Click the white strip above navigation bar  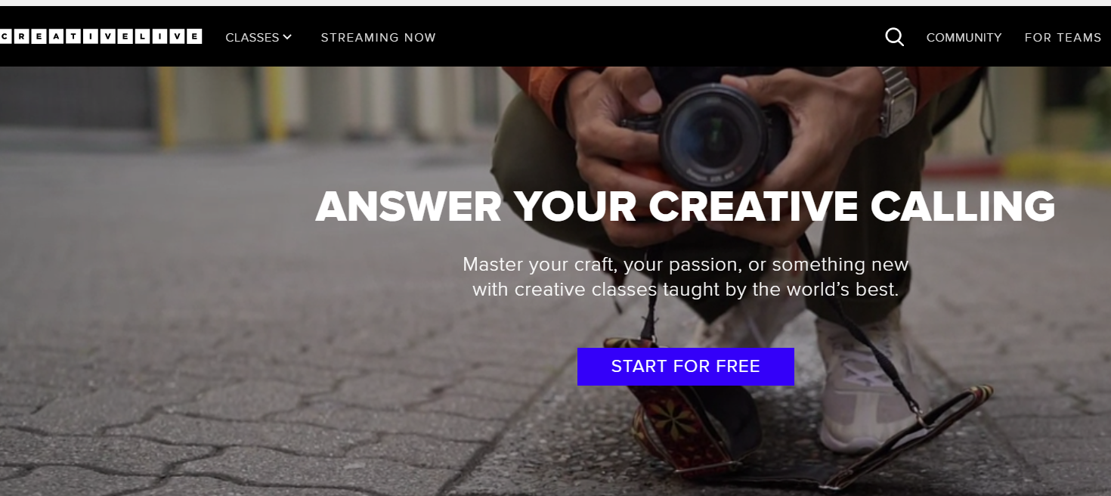pyautogui.click(x=555, y=3)
